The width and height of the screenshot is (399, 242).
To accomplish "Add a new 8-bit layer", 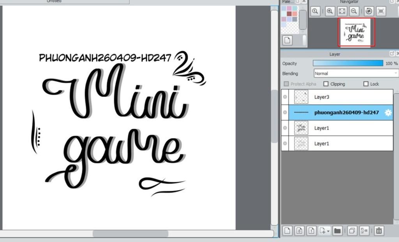I will point(300,231).
